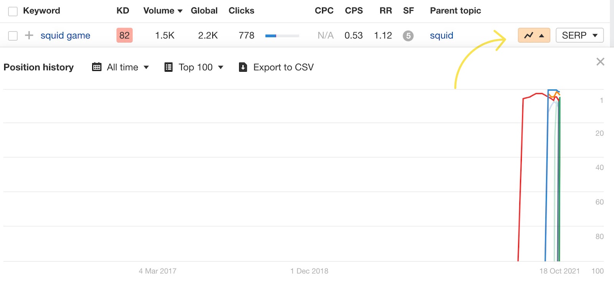Sort by the KD column header
614x281 pixels.
(x=123, y=11)
